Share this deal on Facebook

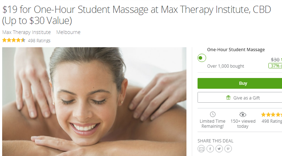(x=210, y=149)
